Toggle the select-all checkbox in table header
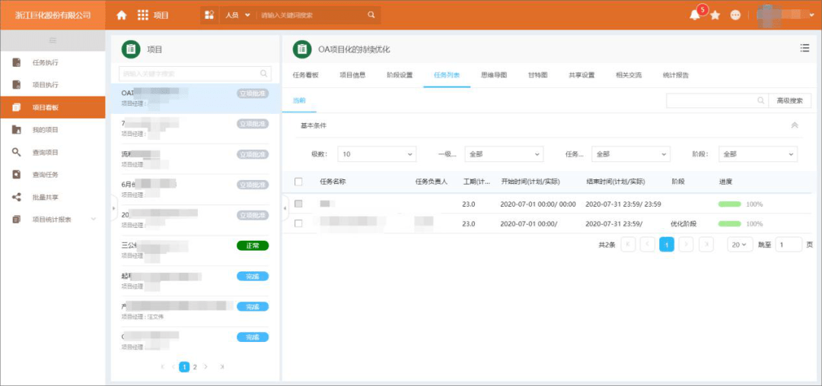Viewport: 822px width, 386px height. [298, 182]
